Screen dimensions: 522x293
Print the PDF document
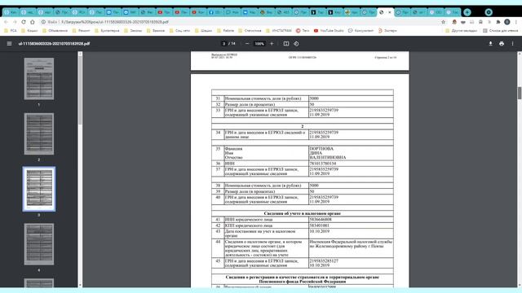pyautogui.click(x=502, y=43)
